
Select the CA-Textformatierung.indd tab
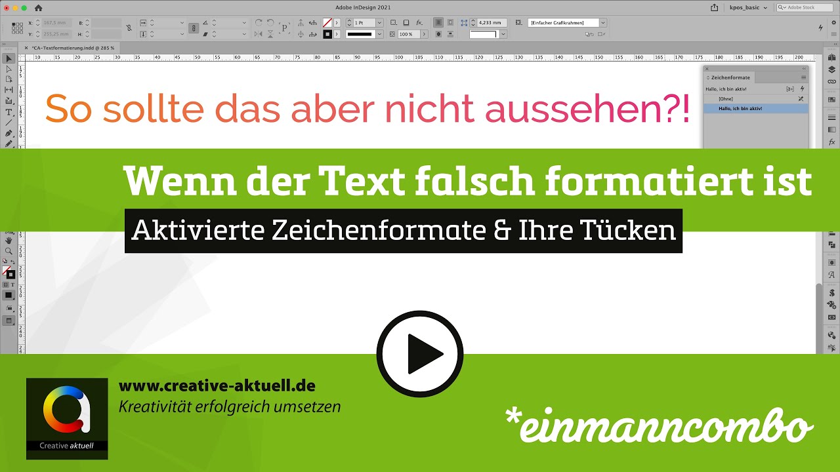point(73,48)
